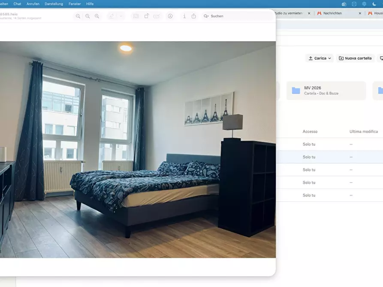Image resolution: width=383 pixels, height=287 pixels.
Task: Open the Darstellung menu
Action: 54,4
